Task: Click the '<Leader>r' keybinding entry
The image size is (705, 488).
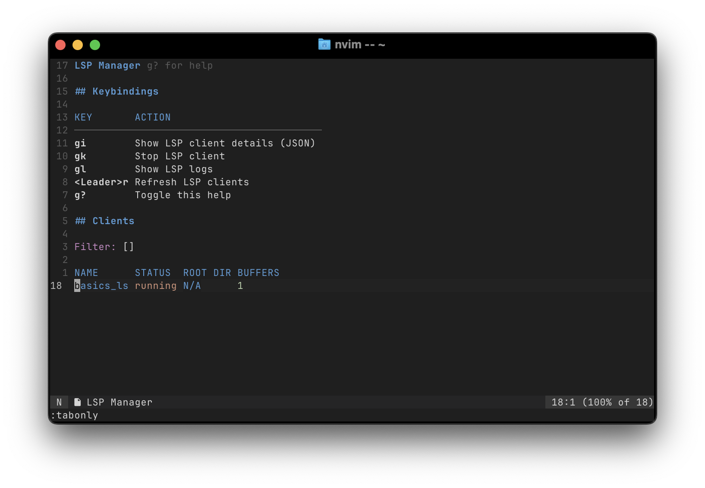Action: coord(101,182)
